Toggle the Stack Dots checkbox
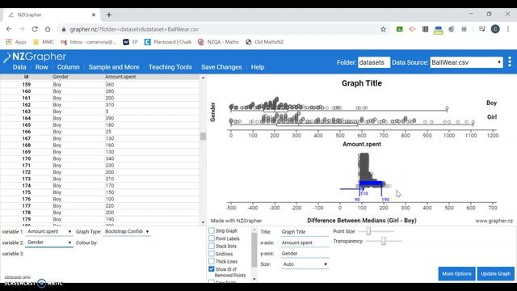The height and width of the screenshot is (291, 517). pos(212,246)
